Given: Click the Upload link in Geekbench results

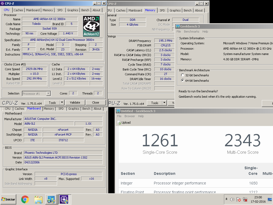Looking at the screenshot, I should click(x=126, y=123).
